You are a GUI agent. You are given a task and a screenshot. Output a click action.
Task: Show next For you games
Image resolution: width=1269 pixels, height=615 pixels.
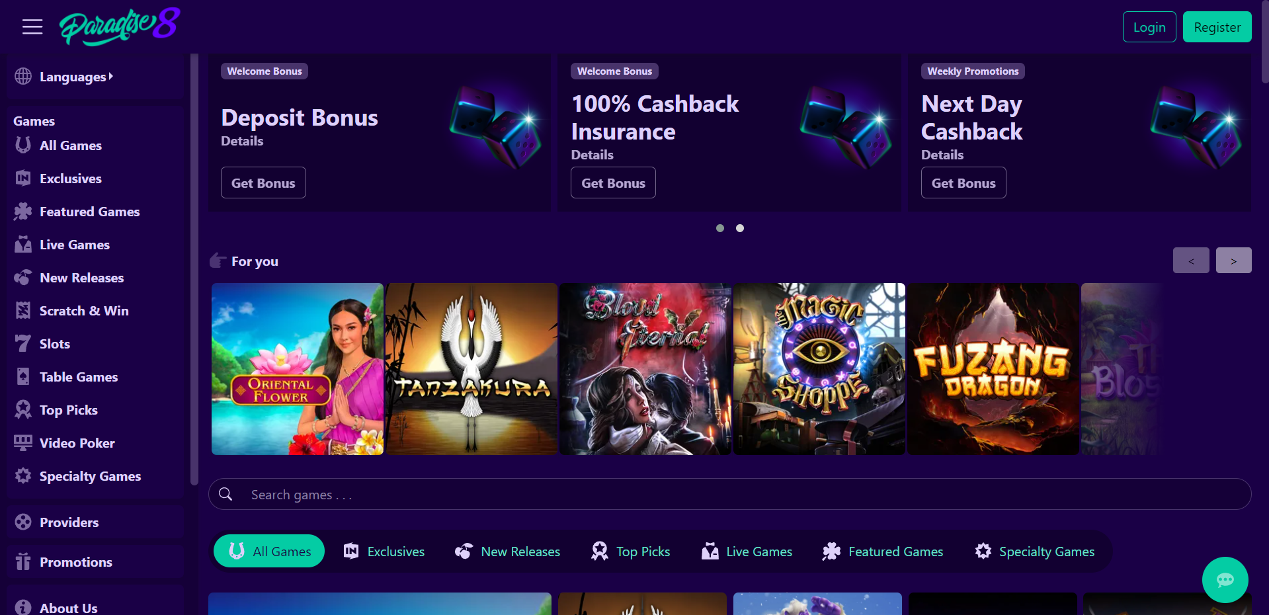point(1233,261)
